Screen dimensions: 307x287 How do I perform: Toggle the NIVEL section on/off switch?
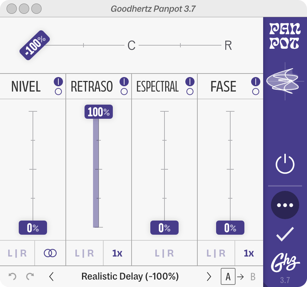click(58, 86)
